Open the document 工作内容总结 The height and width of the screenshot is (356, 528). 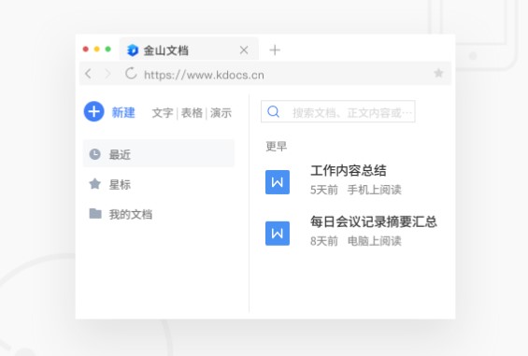pos(349,170)
